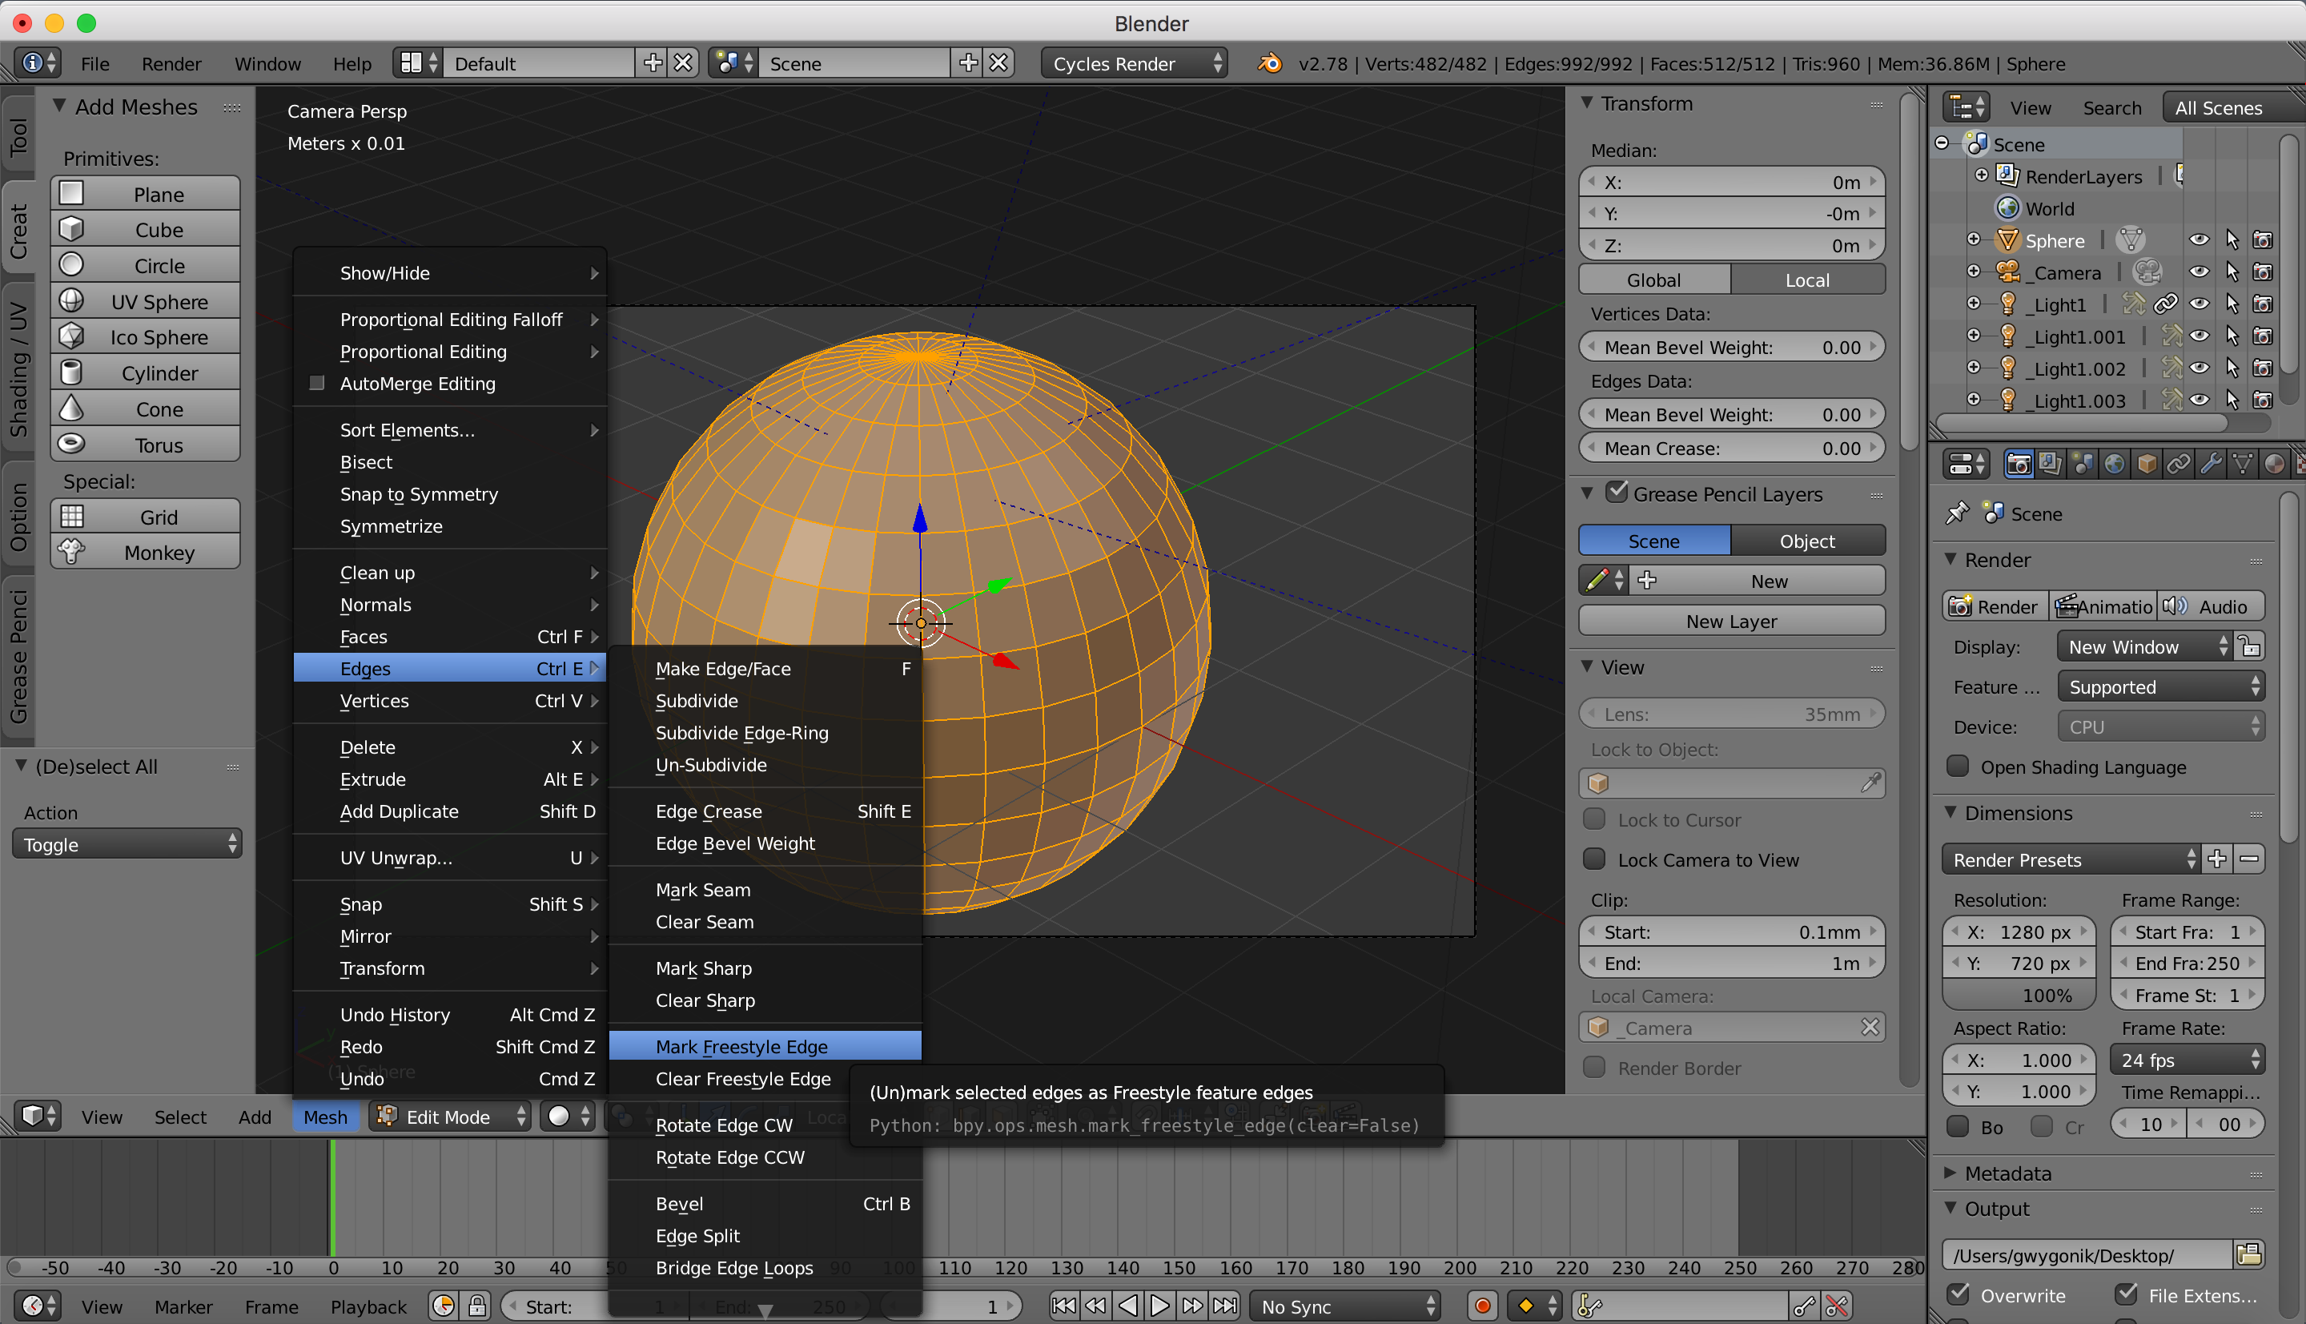The width and height of the screenshot is (2306, 1324).
Task: Hide the Sphere object with eye icon
Action: pyautogui.click(x=2199, y=240)
